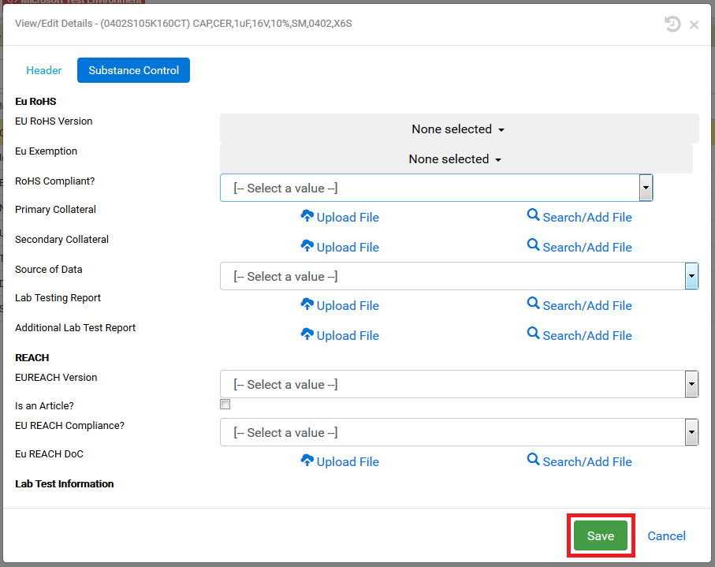This screenshot has height=567, width=715.
Task: Upload a file for Additional Lab Test Report
Action: 307,335
